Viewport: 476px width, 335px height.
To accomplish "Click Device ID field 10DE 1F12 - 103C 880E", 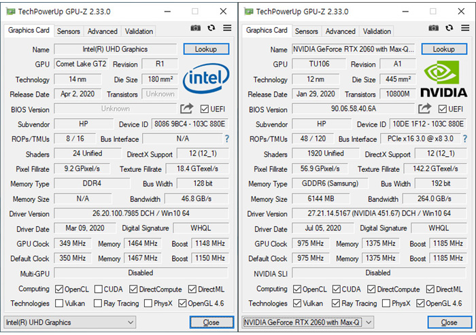I will tap(428, 124).
